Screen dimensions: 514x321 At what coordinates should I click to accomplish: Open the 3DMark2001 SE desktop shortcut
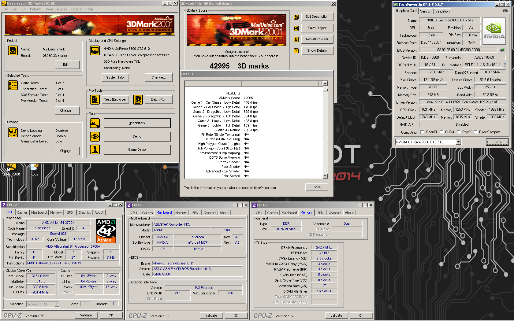11,172
